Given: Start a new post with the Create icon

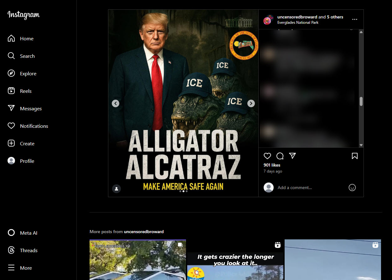Looking at the screenshot, I should click(27, 143).
